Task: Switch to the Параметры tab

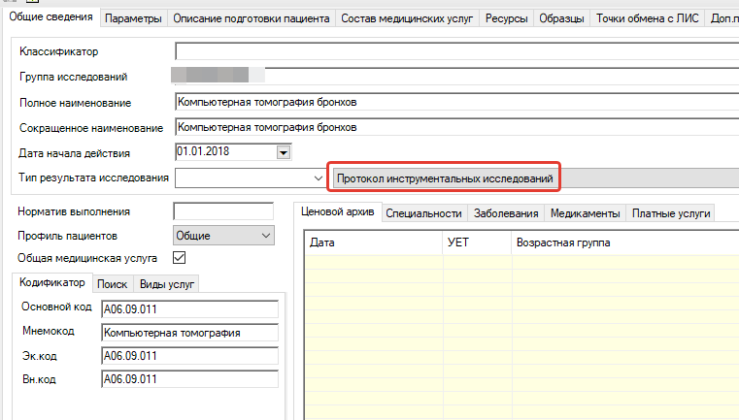Action: 133,18
